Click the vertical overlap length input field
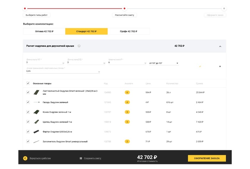250x169 pixels. coord(62,71)
